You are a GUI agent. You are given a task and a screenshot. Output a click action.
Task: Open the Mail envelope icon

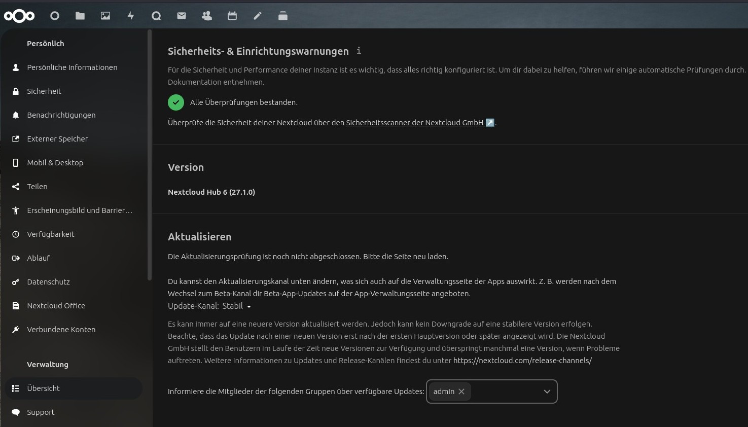pos(182,16)
